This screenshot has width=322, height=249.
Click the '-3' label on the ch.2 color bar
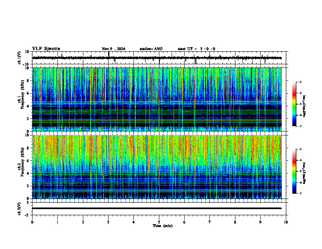click(300, 149)
